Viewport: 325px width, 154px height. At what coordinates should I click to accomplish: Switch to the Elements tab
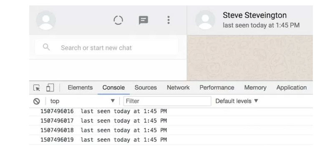[x=80, y=88]
